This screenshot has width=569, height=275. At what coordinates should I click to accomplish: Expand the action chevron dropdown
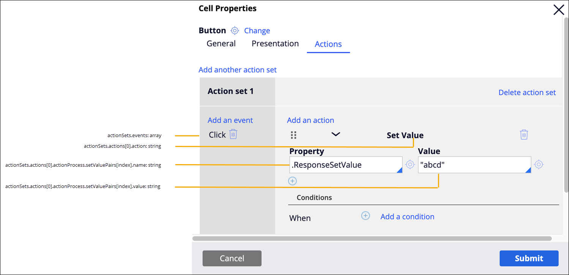point(336,134)
